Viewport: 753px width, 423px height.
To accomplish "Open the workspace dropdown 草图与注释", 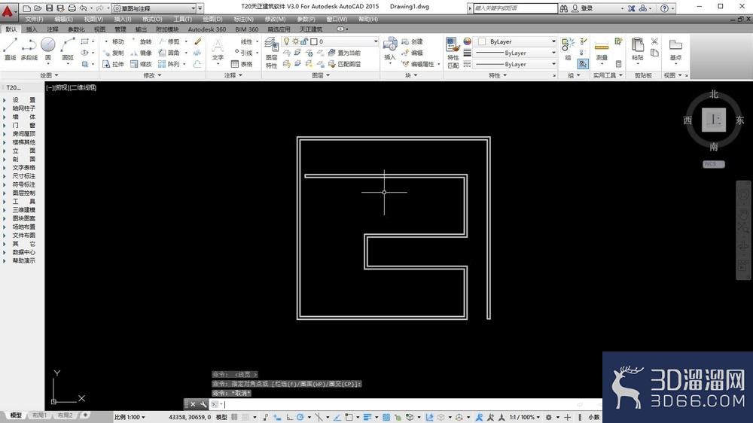I will (x=154, y=8).
